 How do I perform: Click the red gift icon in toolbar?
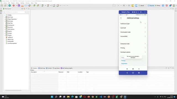pos(166,5)
